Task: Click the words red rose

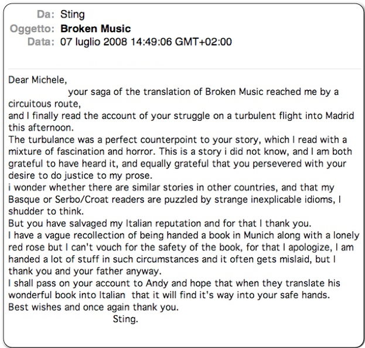Action: pyautogui.click(x=26, y=247)
